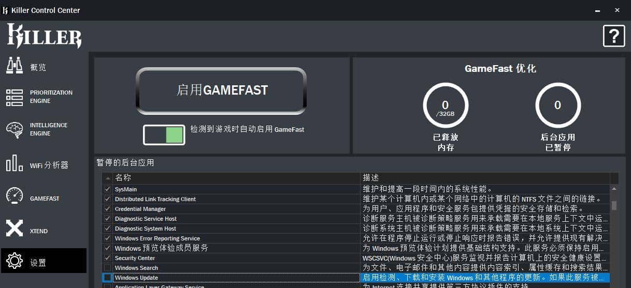Uncheck Distributed Link Tracking Client checkbox
Viewport: 631px width, 288px height.
coord(107,199)
